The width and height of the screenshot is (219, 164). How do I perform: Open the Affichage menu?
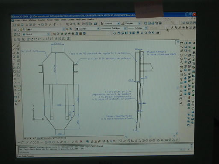(33, 20)
